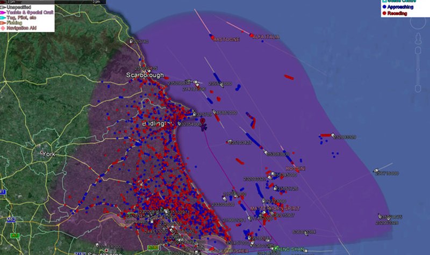Click the Yachts & Special Craft legend text

[x=30, y=12]
